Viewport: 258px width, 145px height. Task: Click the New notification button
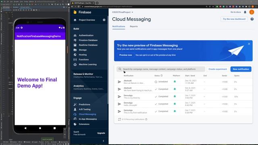(241, 69)
